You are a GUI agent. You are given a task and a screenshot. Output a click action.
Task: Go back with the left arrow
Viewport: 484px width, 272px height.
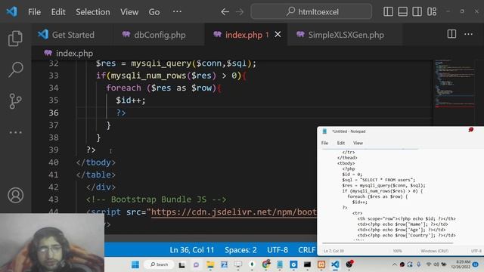225,12
